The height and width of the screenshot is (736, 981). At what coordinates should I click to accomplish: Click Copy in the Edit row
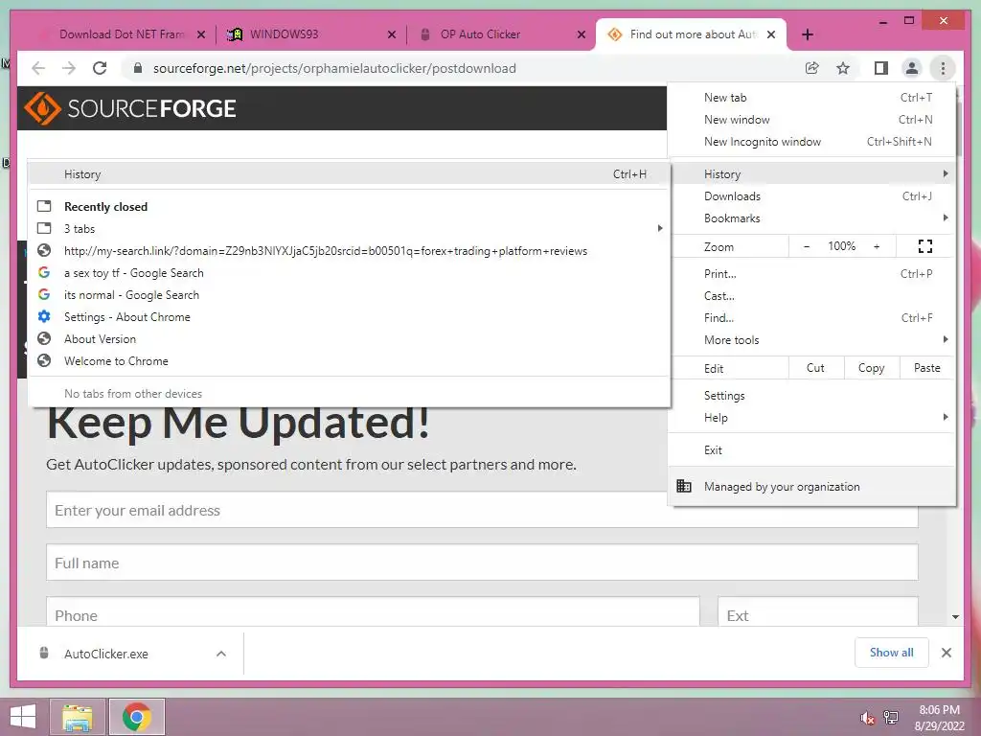coord(872,368)
